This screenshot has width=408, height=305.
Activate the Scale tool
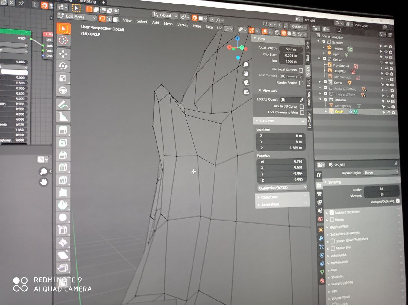click(x=63, y=78)
